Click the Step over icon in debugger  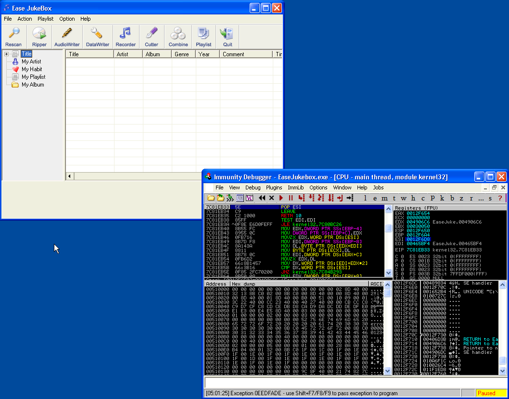click(311, 198)
